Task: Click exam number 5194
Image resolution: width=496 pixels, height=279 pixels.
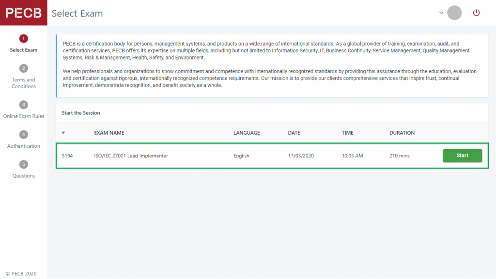Action: pyautogui.click(x=67, y=156)
